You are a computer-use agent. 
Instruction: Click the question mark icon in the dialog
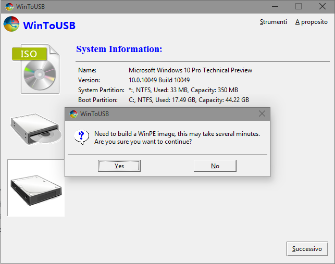pos(81,137)
